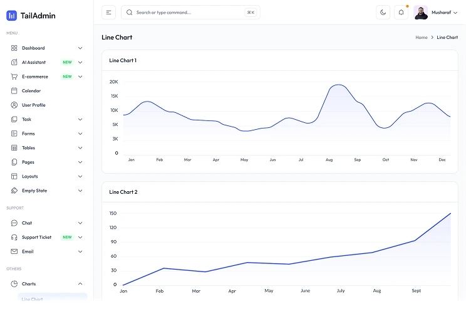Viewport: 466px width, 311px height.
Task: Click the E-commerce cart icon
Action: pos(14,76)
